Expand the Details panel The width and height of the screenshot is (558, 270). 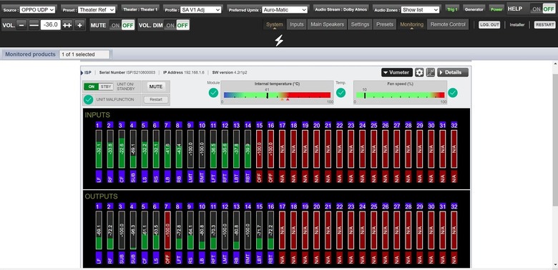[x=453, y=72]
